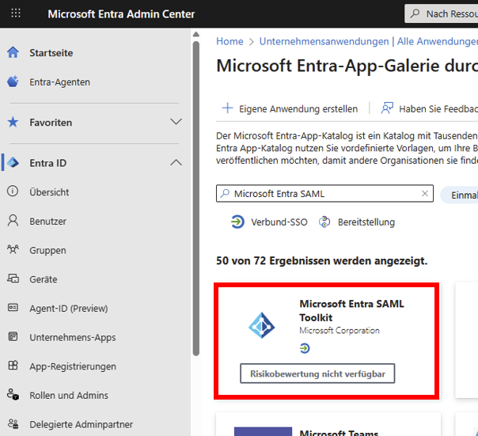
Task: Follow the Home breadcrumb link
Action: [x=230, y=41]
